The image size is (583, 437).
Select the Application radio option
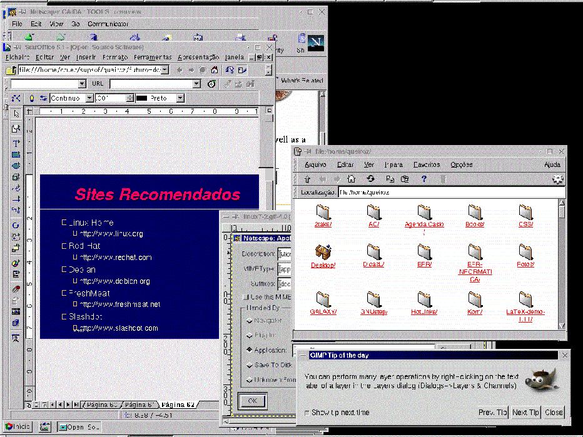click(250, 350)
